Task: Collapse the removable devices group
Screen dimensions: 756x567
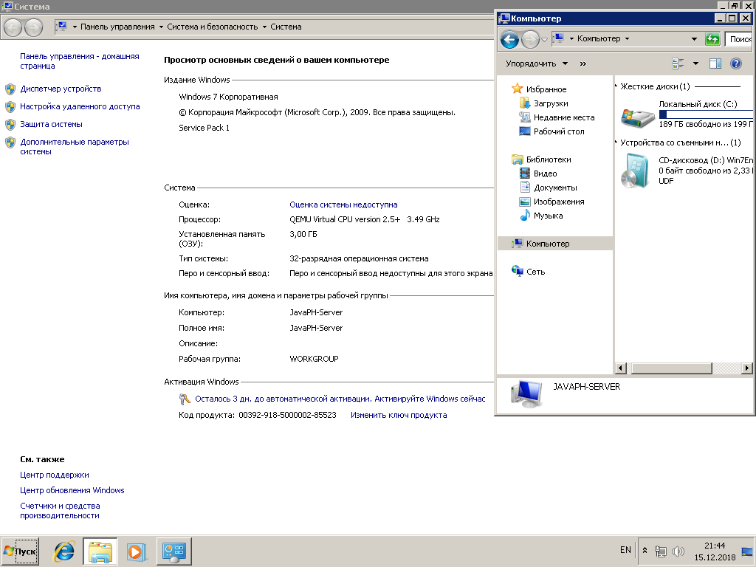Action: tap(617, 142)
